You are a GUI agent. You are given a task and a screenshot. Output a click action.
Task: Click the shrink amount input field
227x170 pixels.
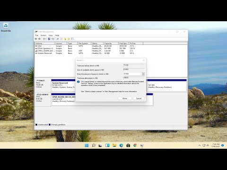pos(132,74)
